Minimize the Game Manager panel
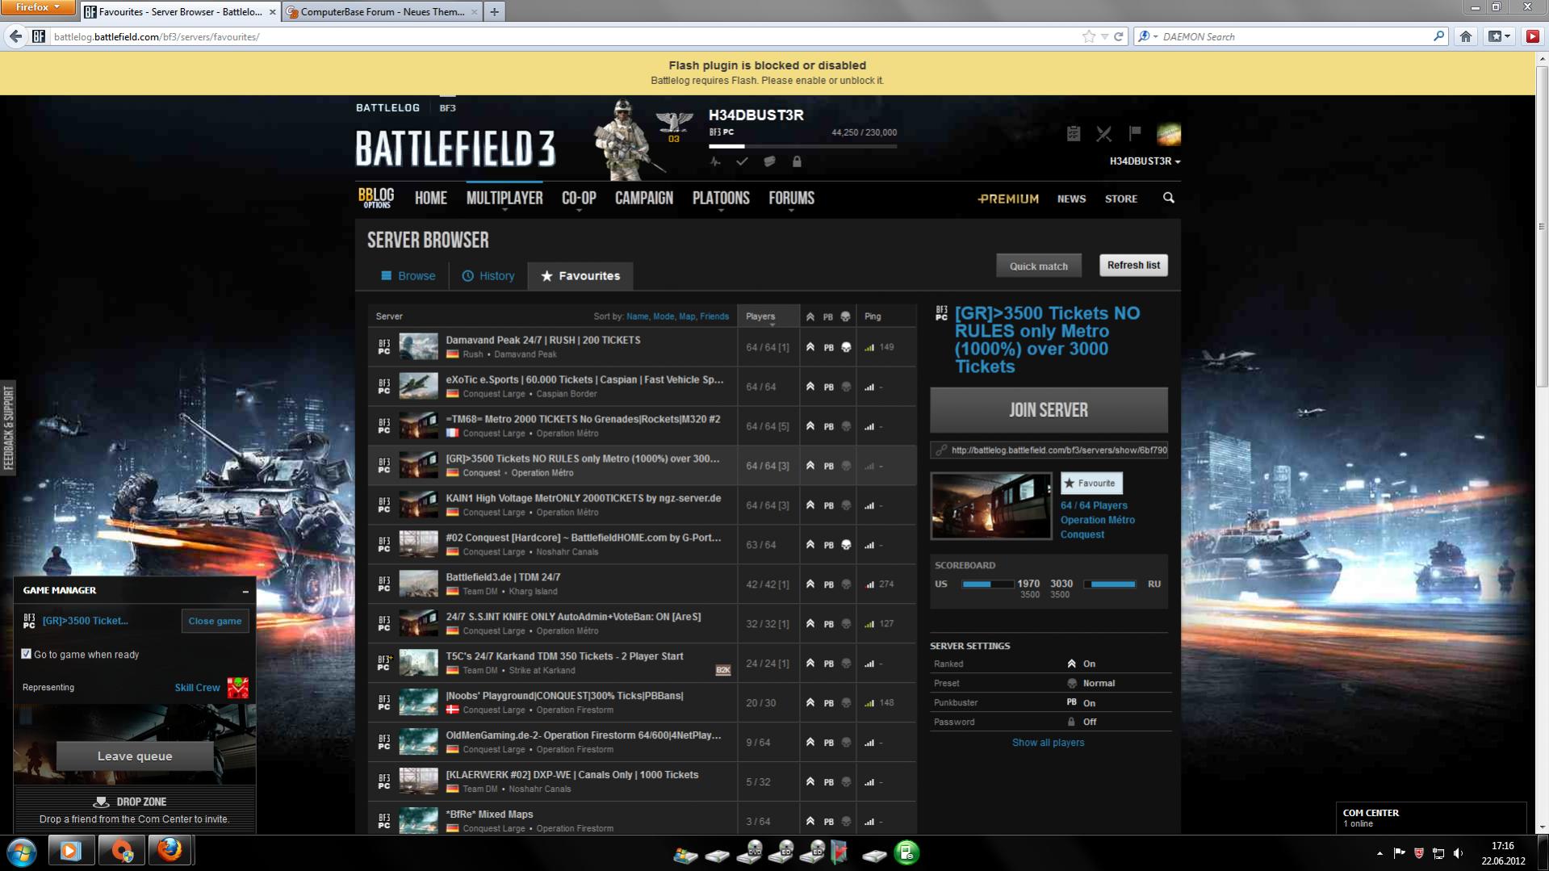The image size is (1549, 871). [245, 591]
